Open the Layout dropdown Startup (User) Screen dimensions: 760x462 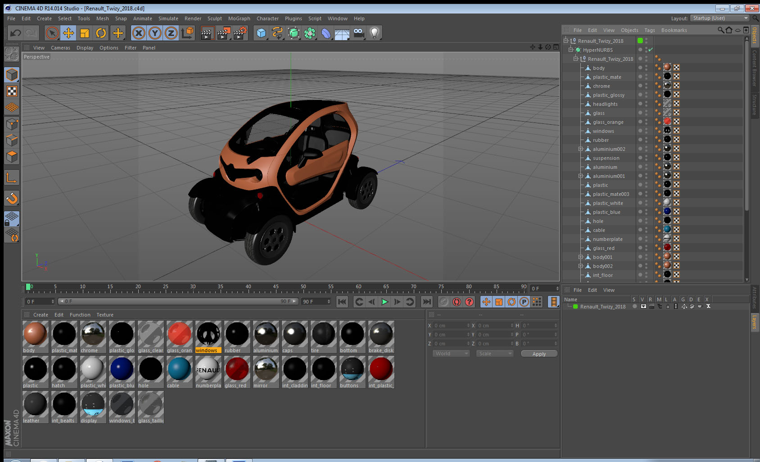point(720,18)
